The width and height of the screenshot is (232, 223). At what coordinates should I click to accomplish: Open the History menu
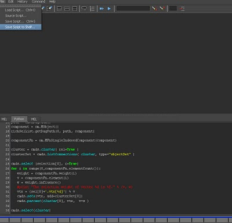coord(23,2)
